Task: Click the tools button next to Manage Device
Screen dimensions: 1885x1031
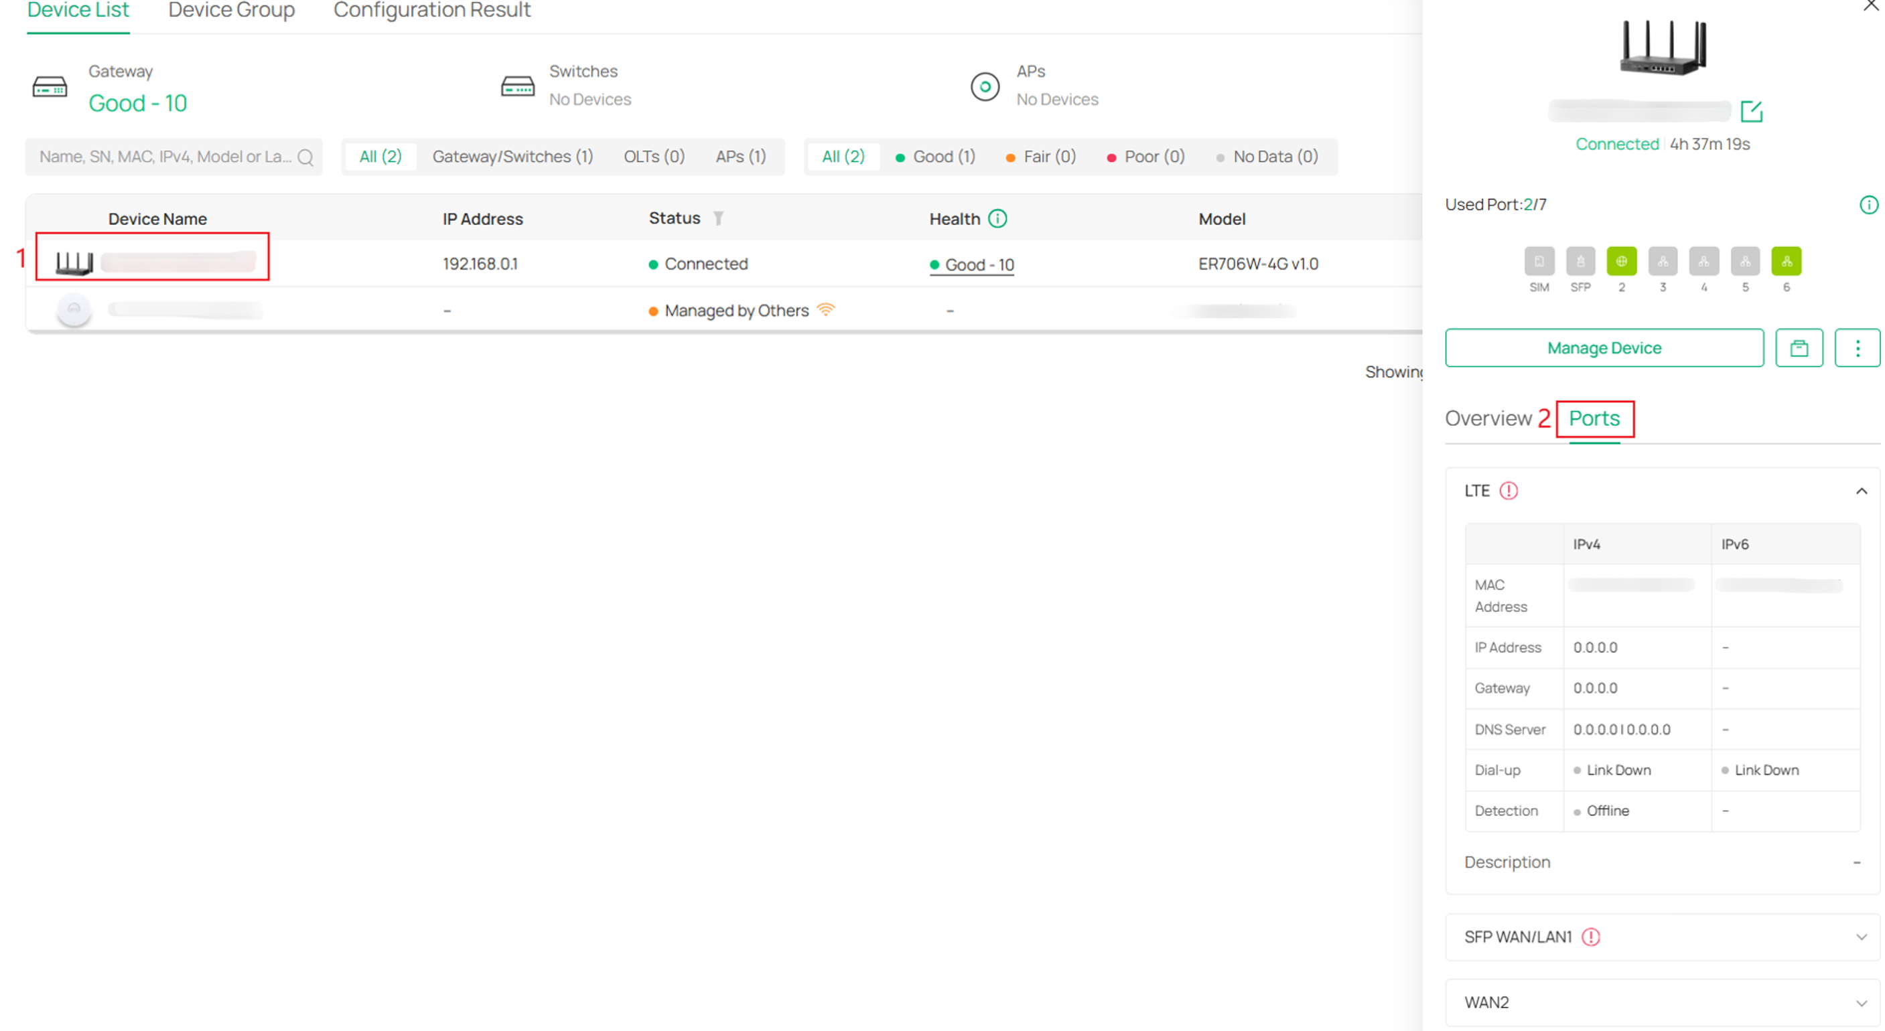Action: click(x=1799, y=348)
